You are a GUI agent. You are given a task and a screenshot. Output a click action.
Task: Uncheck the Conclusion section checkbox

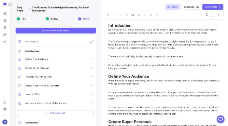(20, 123)
